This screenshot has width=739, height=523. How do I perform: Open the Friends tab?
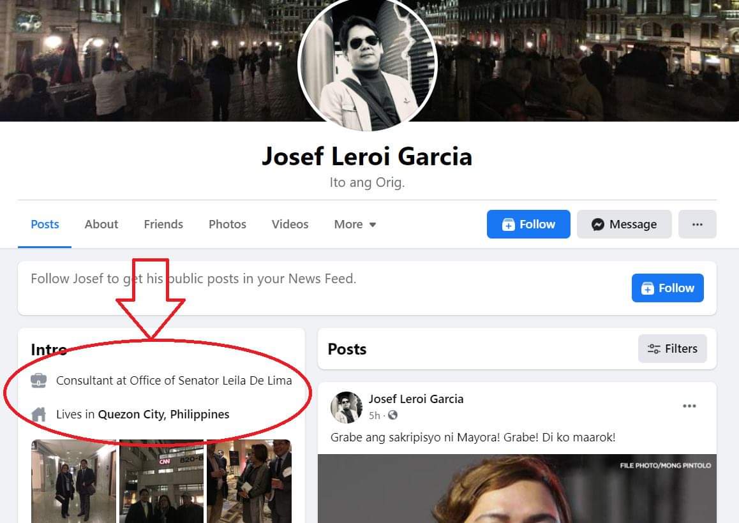pyautogui.click(x=163, y=225)
